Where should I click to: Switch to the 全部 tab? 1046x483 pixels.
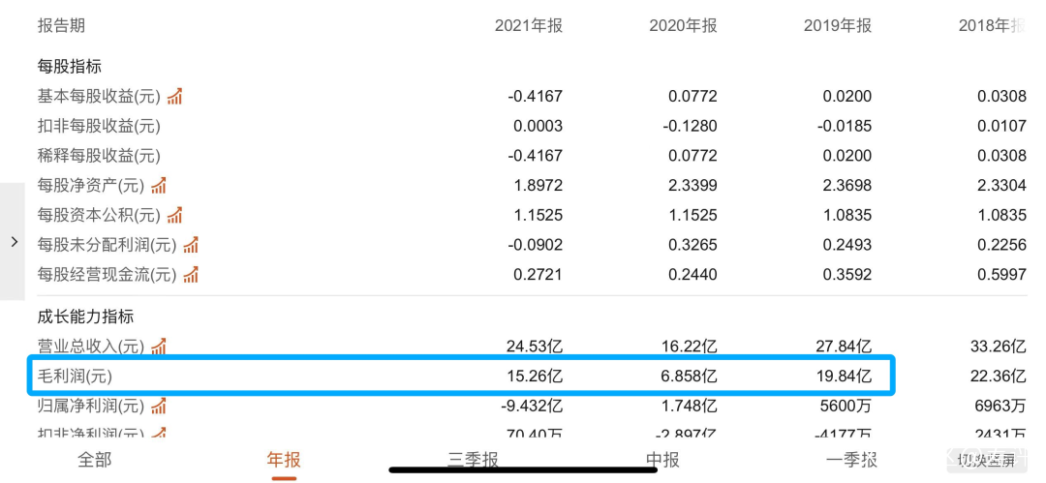click(95, 460)
